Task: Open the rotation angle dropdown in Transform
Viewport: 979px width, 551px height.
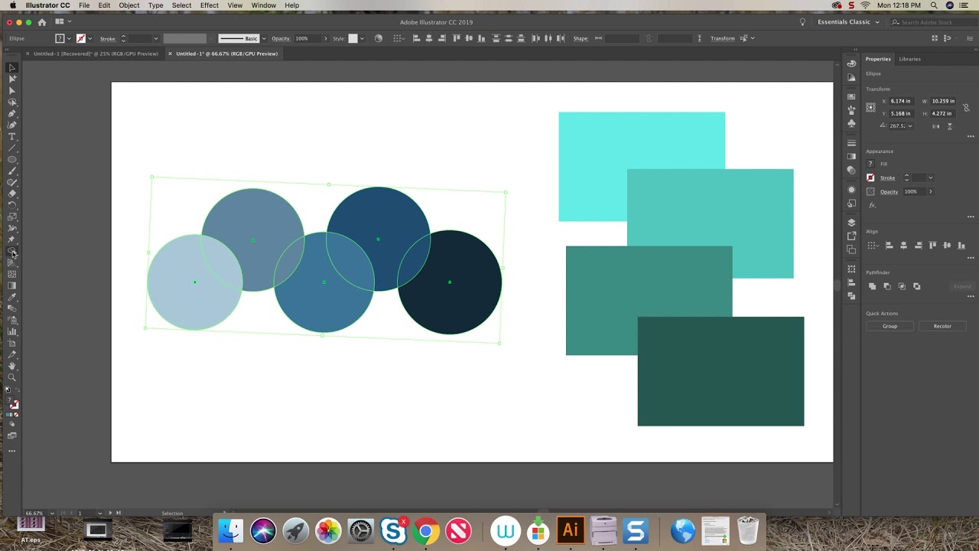Action: point(909,126)
